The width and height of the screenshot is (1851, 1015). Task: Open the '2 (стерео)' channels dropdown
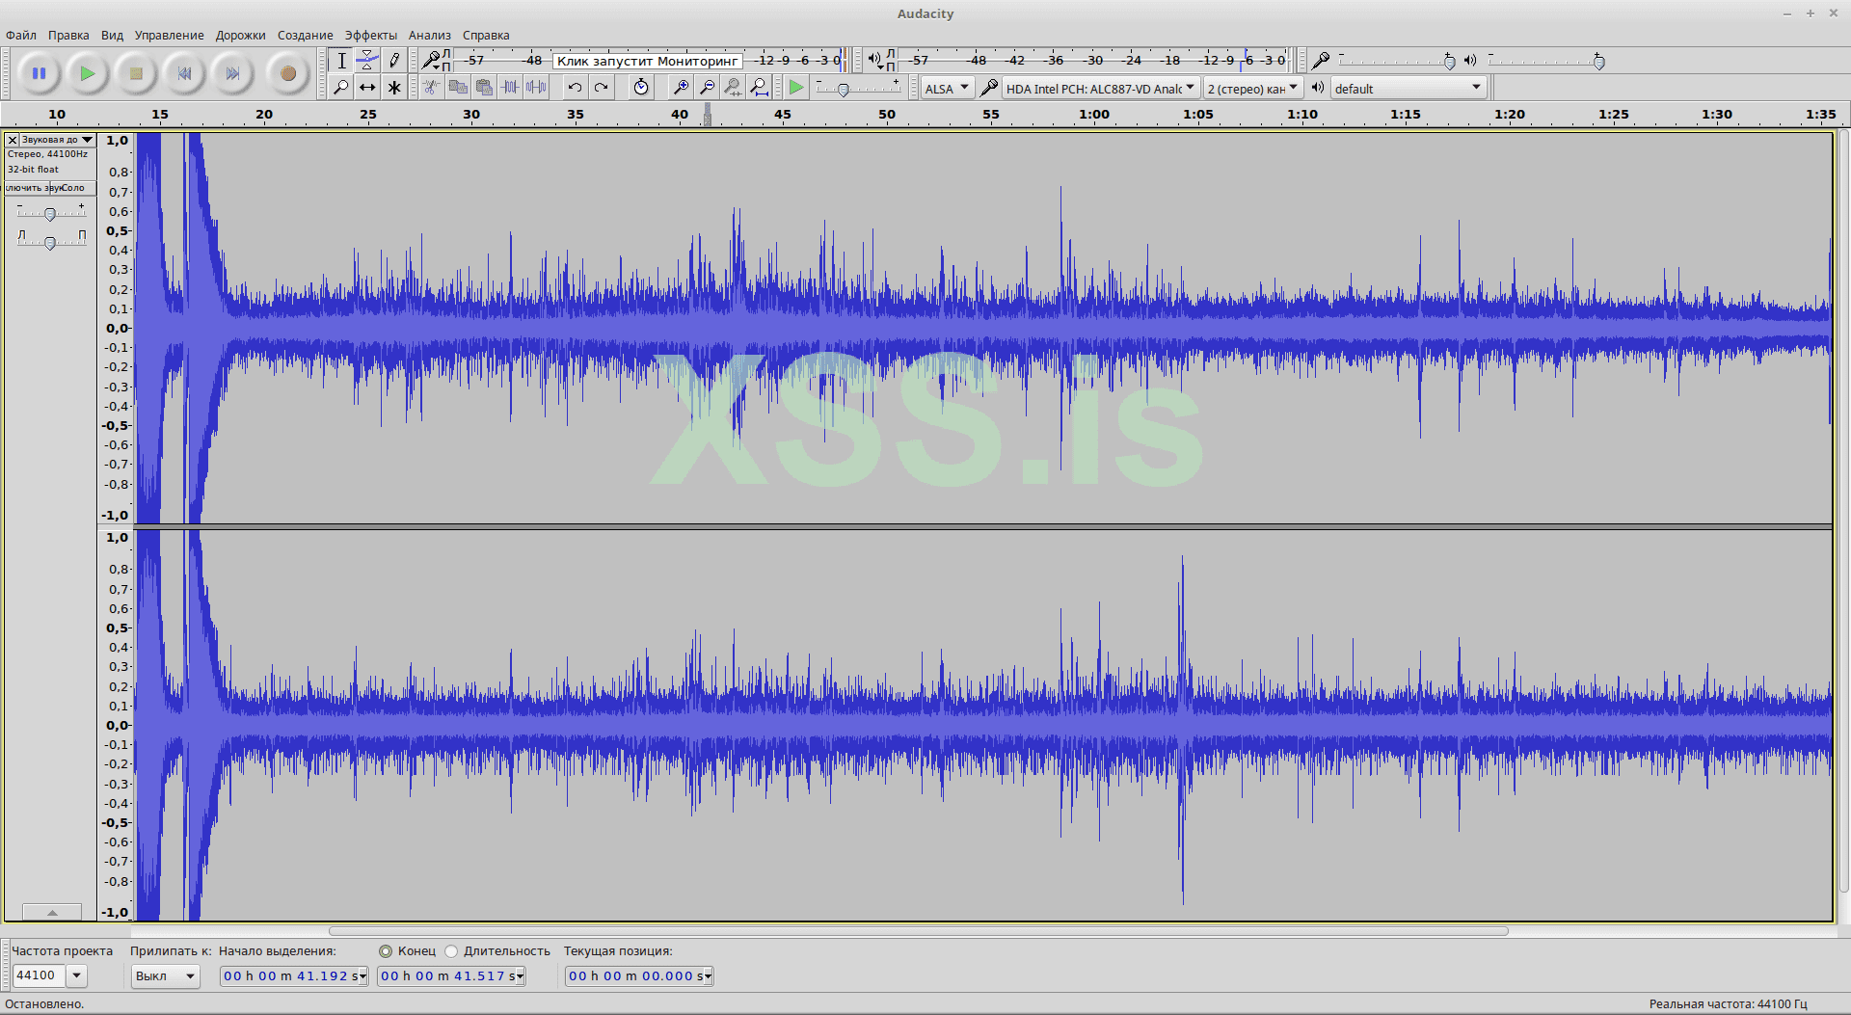(x=1252, y=89)
